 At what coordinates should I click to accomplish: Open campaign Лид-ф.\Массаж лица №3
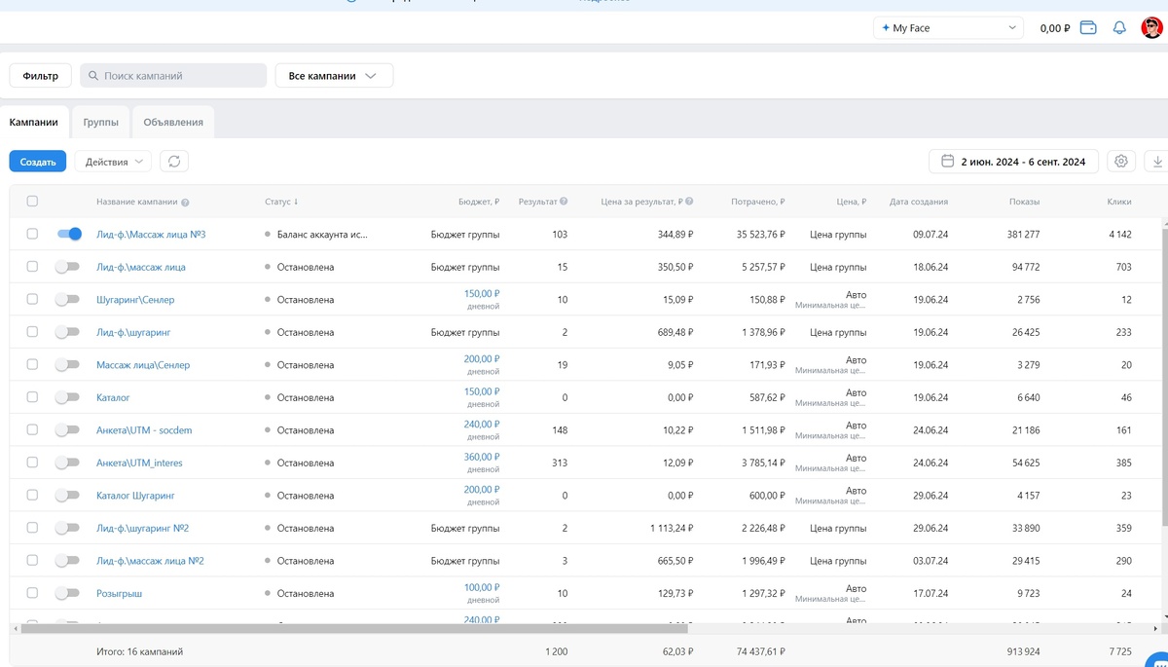[151, 235]
